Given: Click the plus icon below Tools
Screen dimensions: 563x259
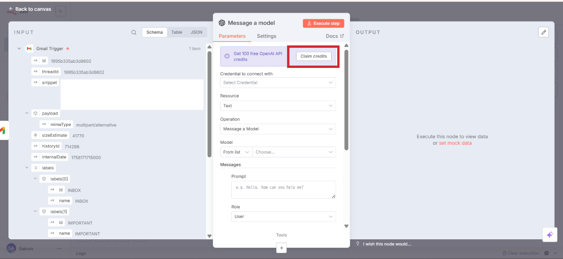Looking at the screenshot, I should pos(281,248).
